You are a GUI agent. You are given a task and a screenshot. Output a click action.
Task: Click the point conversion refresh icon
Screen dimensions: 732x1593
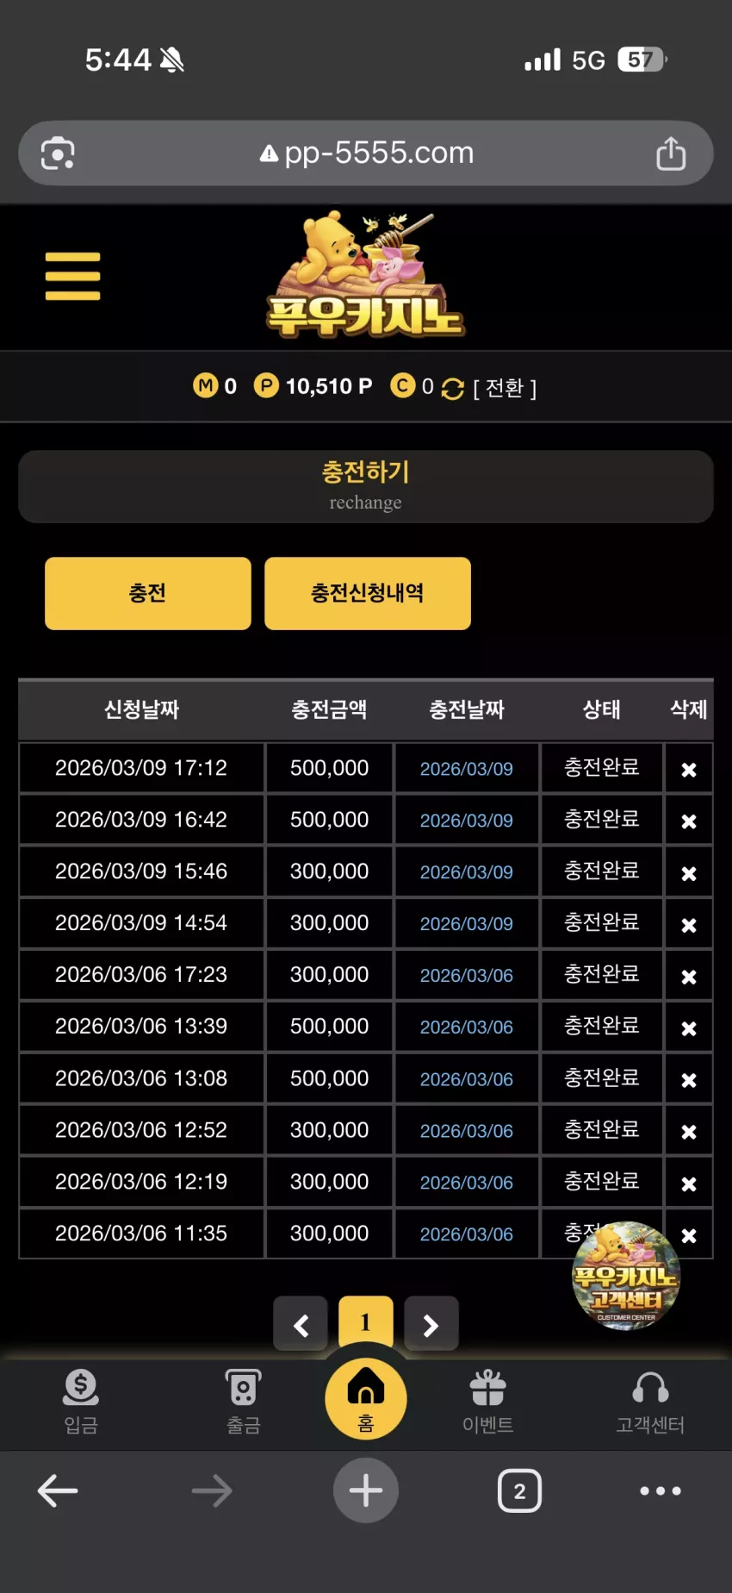(x=452, y=389)
